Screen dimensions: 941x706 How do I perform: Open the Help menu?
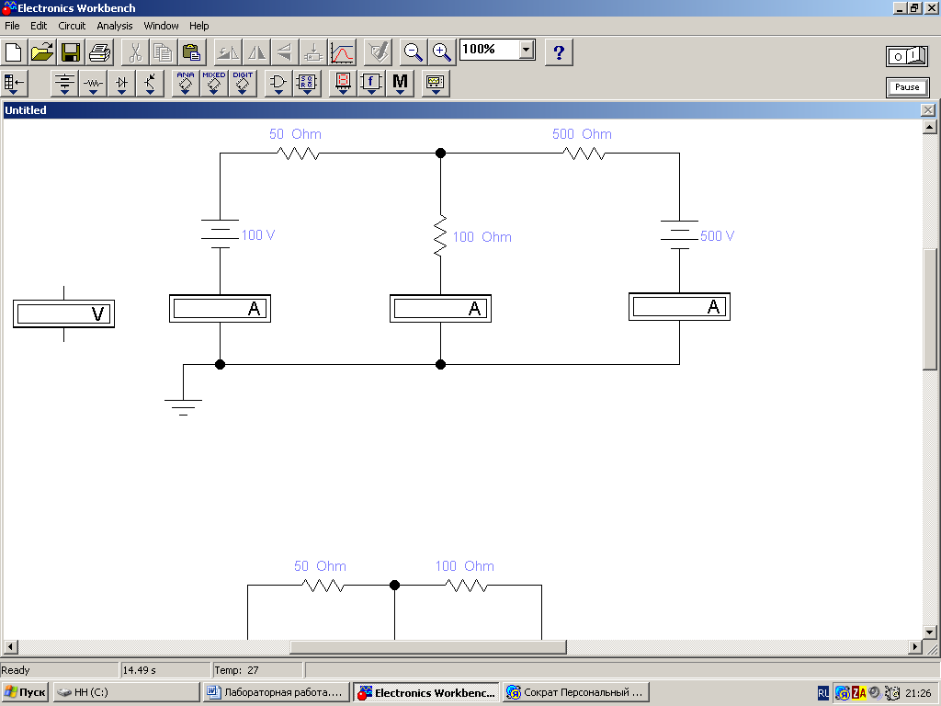click(198, 26)
